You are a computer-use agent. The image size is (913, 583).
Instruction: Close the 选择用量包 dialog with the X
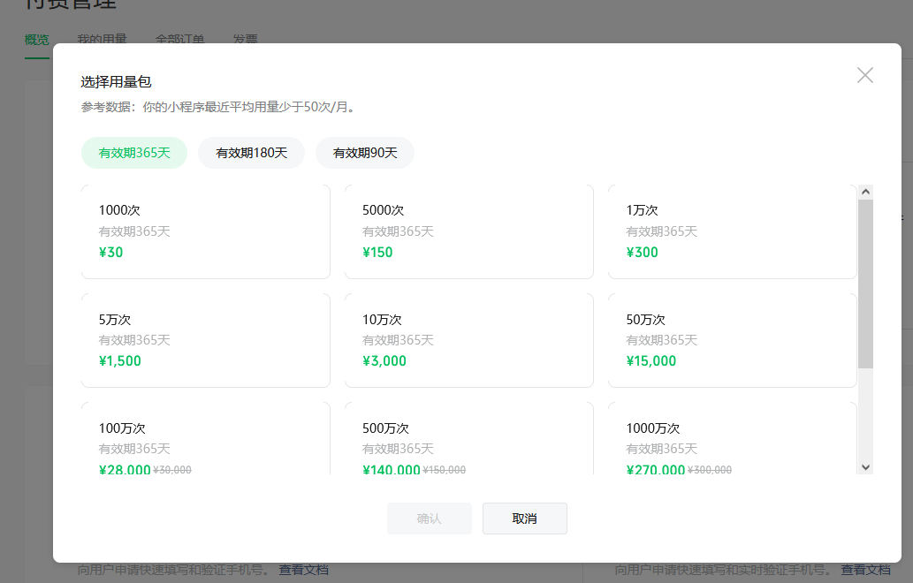pyautogui.click(x=864, y=75)
